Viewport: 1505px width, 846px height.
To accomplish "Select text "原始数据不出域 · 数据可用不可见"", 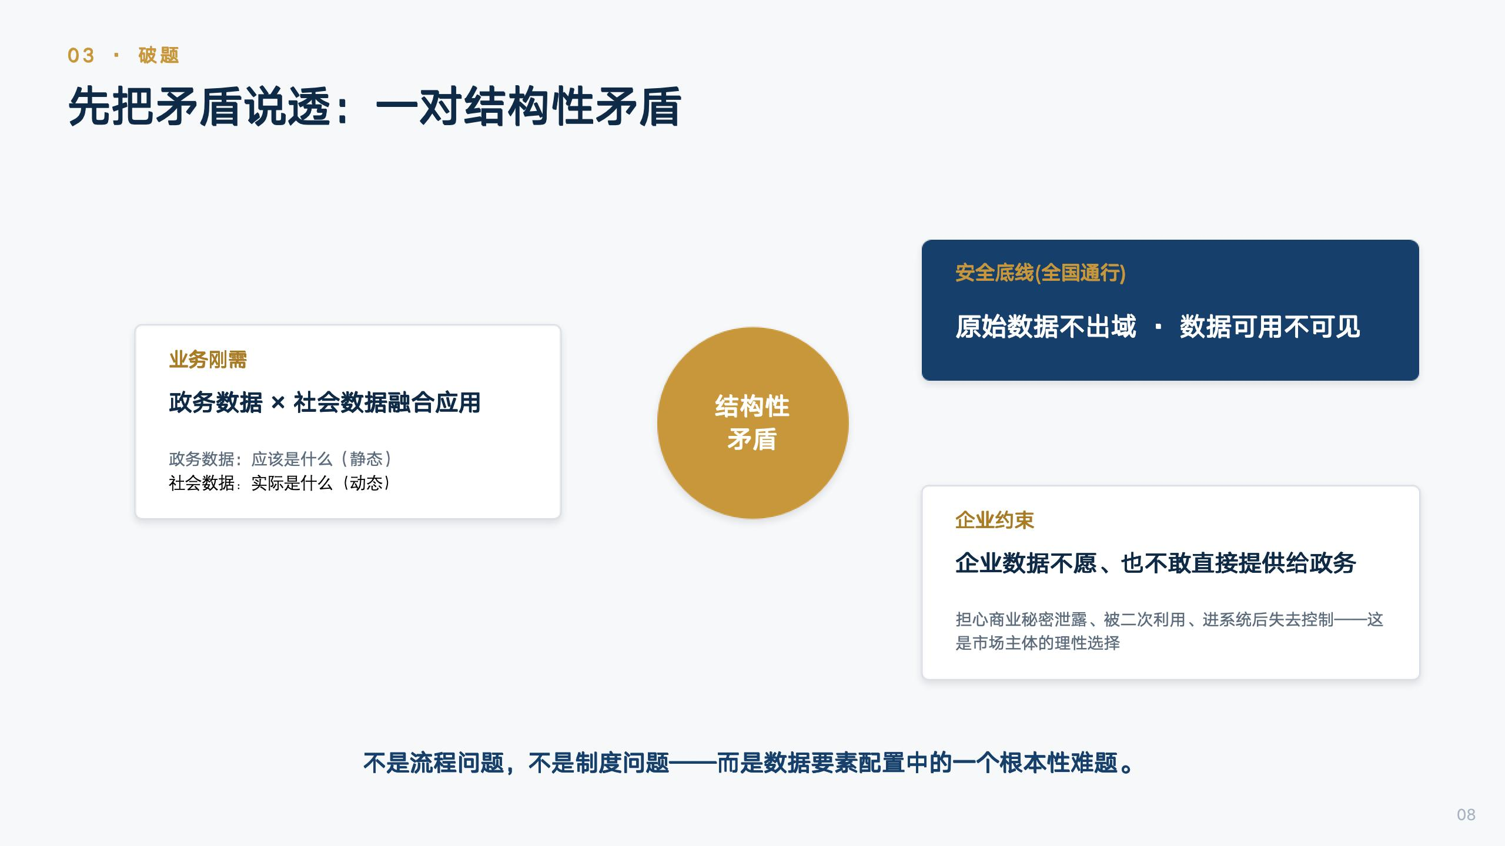I will tap(1158, 327).
